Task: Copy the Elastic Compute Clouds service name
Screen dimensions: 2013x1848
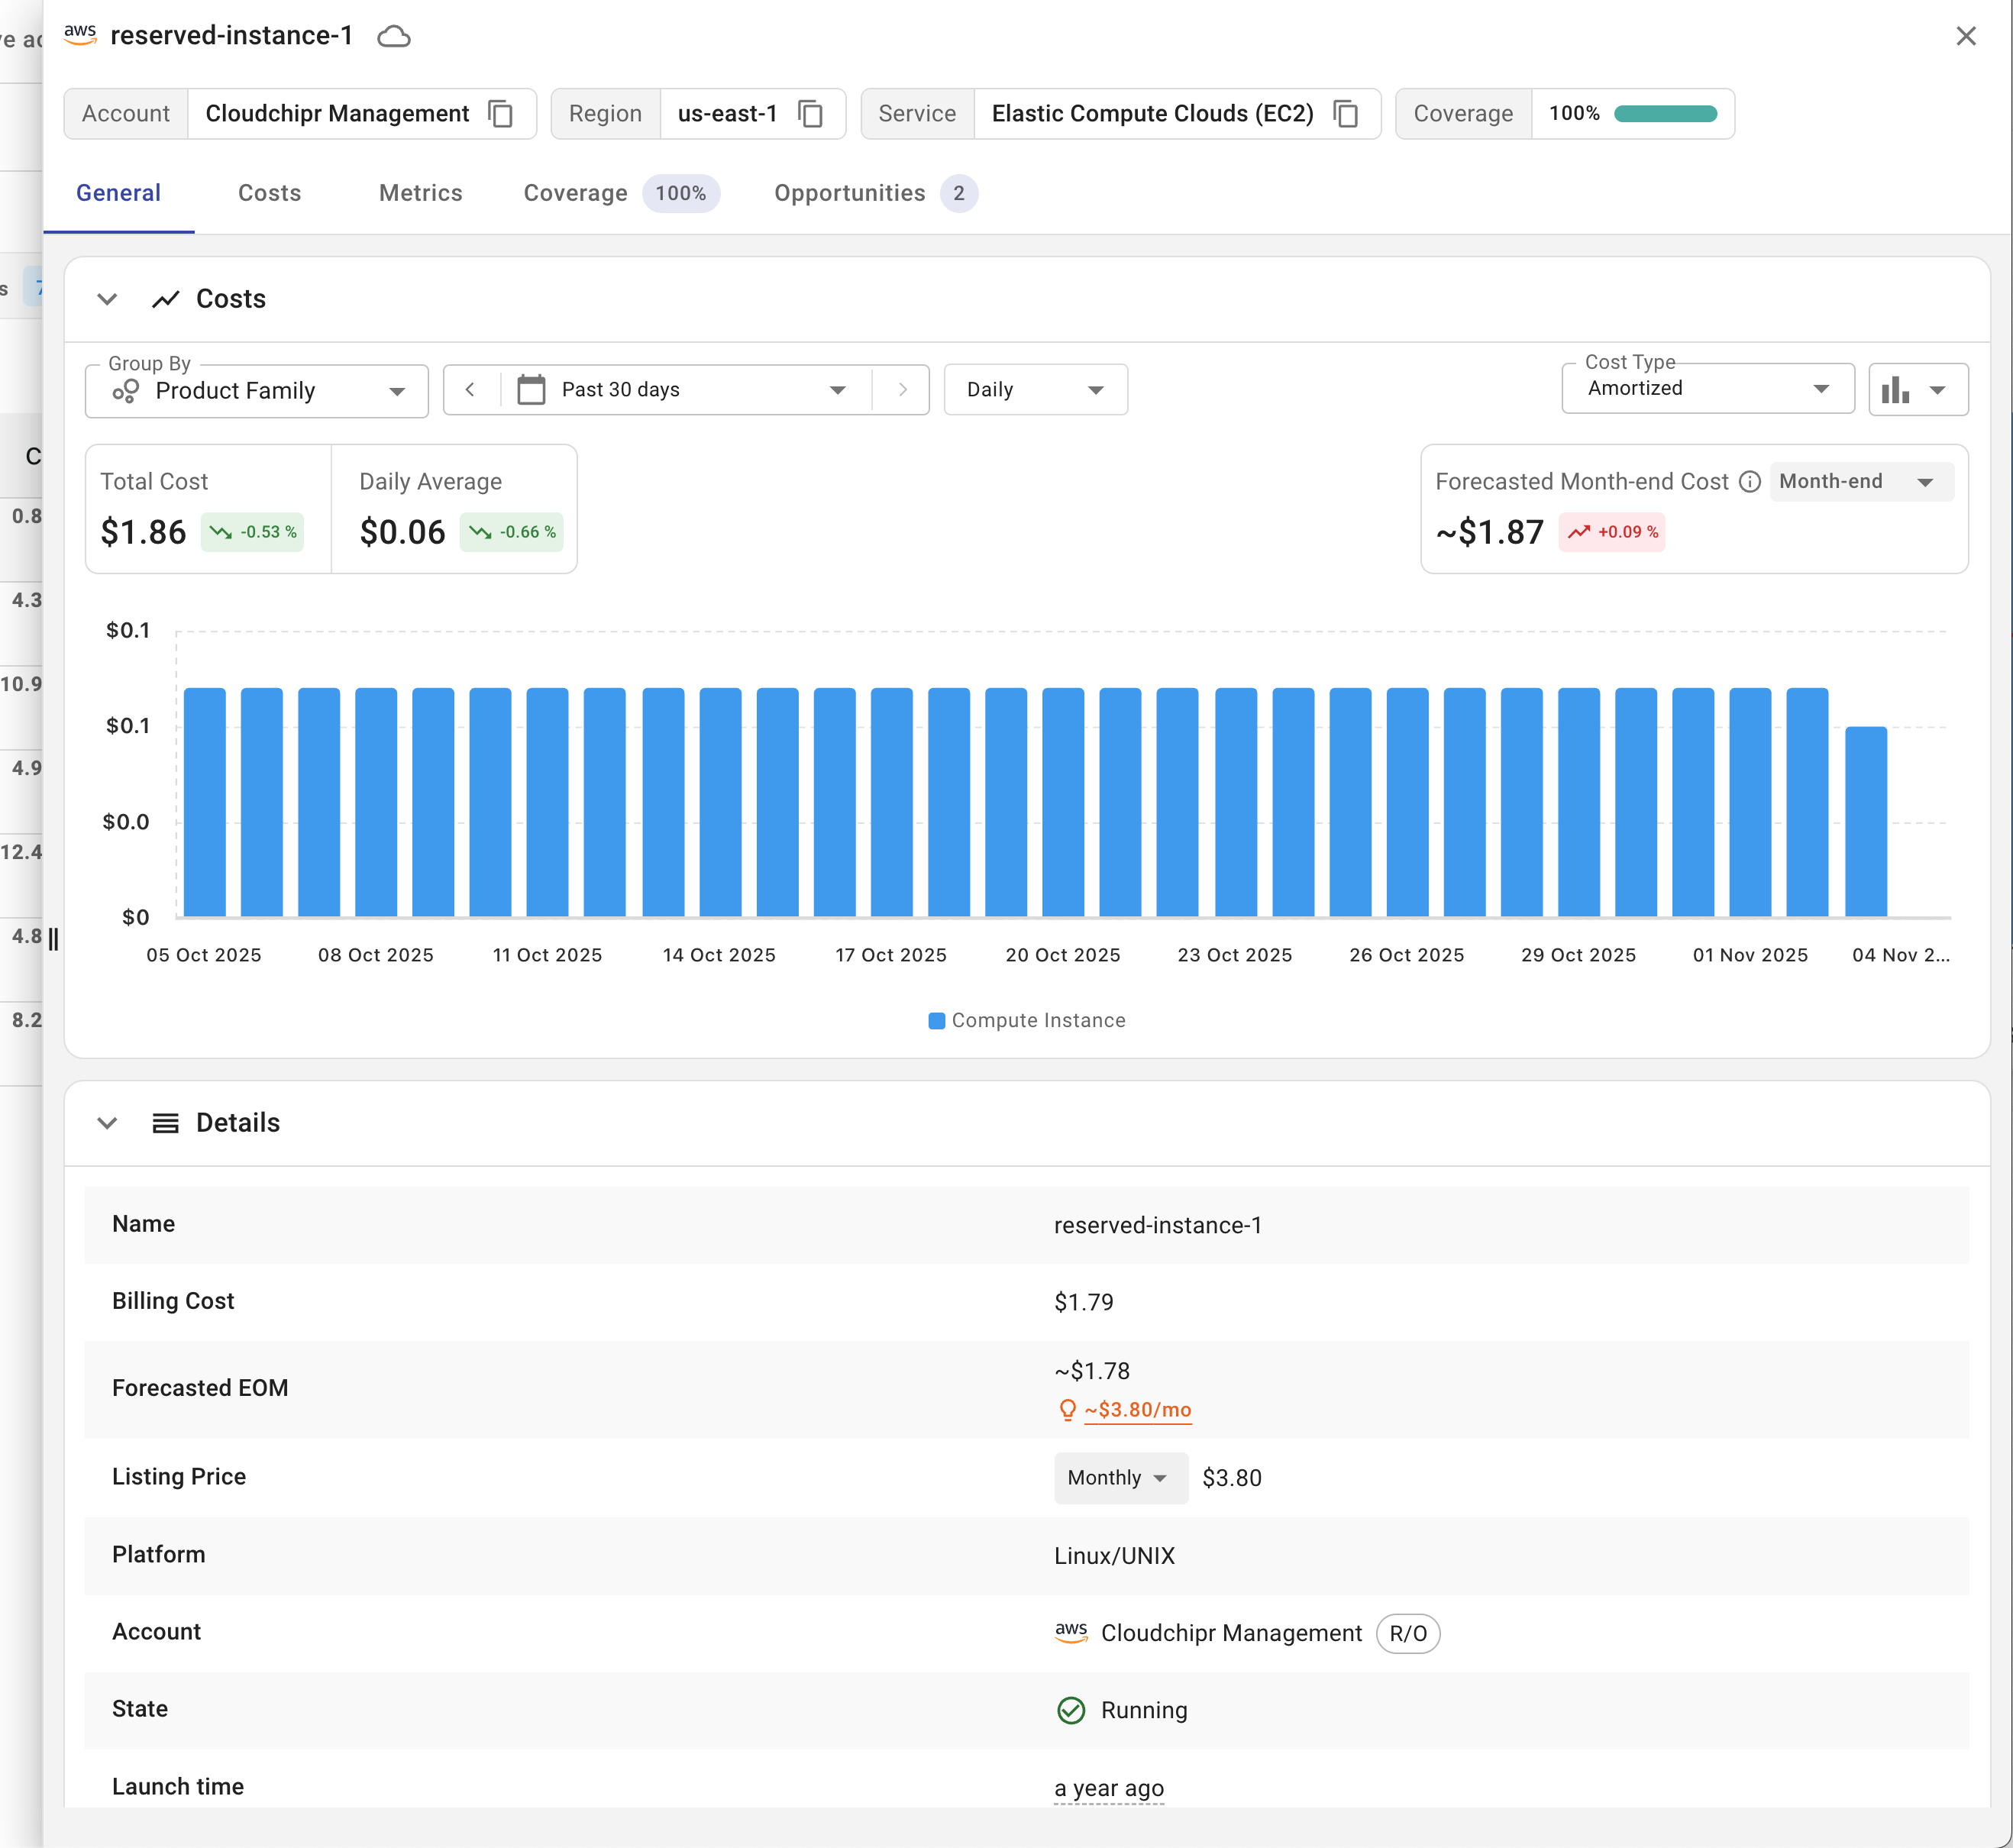Action: [1346, 114]
